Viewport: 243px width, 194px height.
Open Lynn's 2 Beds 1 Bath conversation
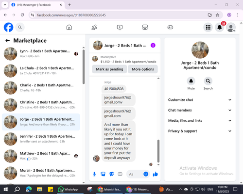tap(41, 54)
